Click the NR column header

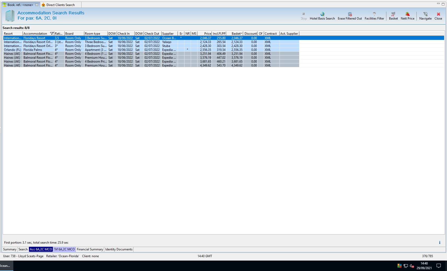pyautogui.click(x=188, y=34)
